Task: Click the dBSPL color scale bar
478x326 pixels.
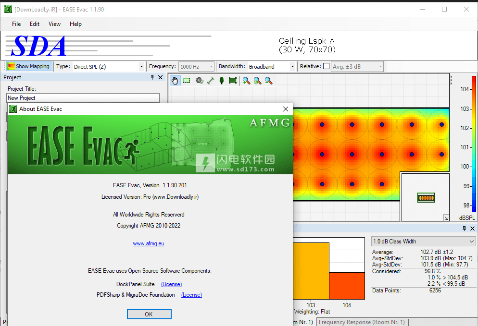Action: (x=474, y=144)
